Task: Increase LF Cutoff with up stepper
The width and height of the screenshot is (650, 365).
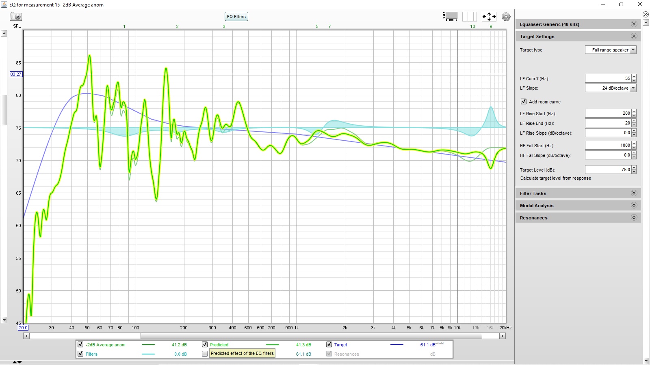Action: click(x=634, y=77)
